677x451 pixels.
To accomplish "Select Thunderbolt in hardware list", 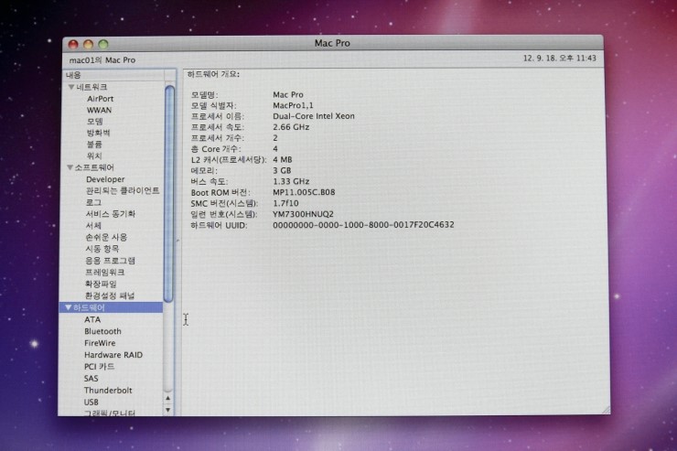I will click(108, 391).
